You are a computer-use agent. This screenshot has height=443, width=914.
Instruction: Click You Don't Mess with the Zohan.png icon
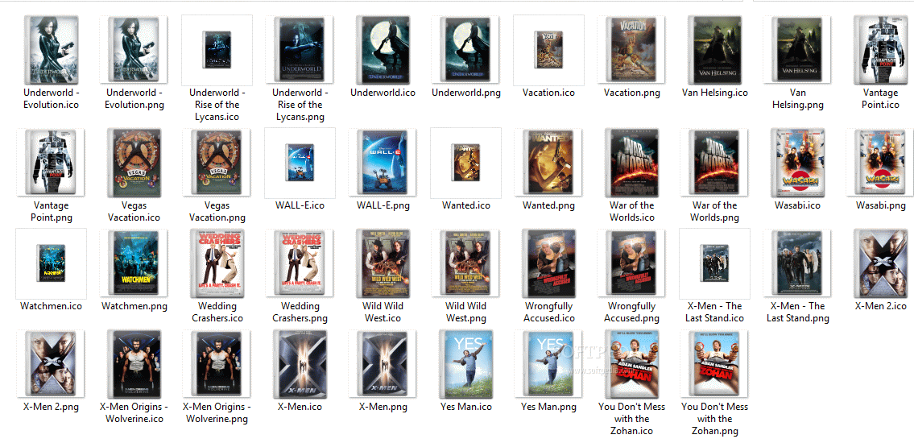(x=714, y=364)
